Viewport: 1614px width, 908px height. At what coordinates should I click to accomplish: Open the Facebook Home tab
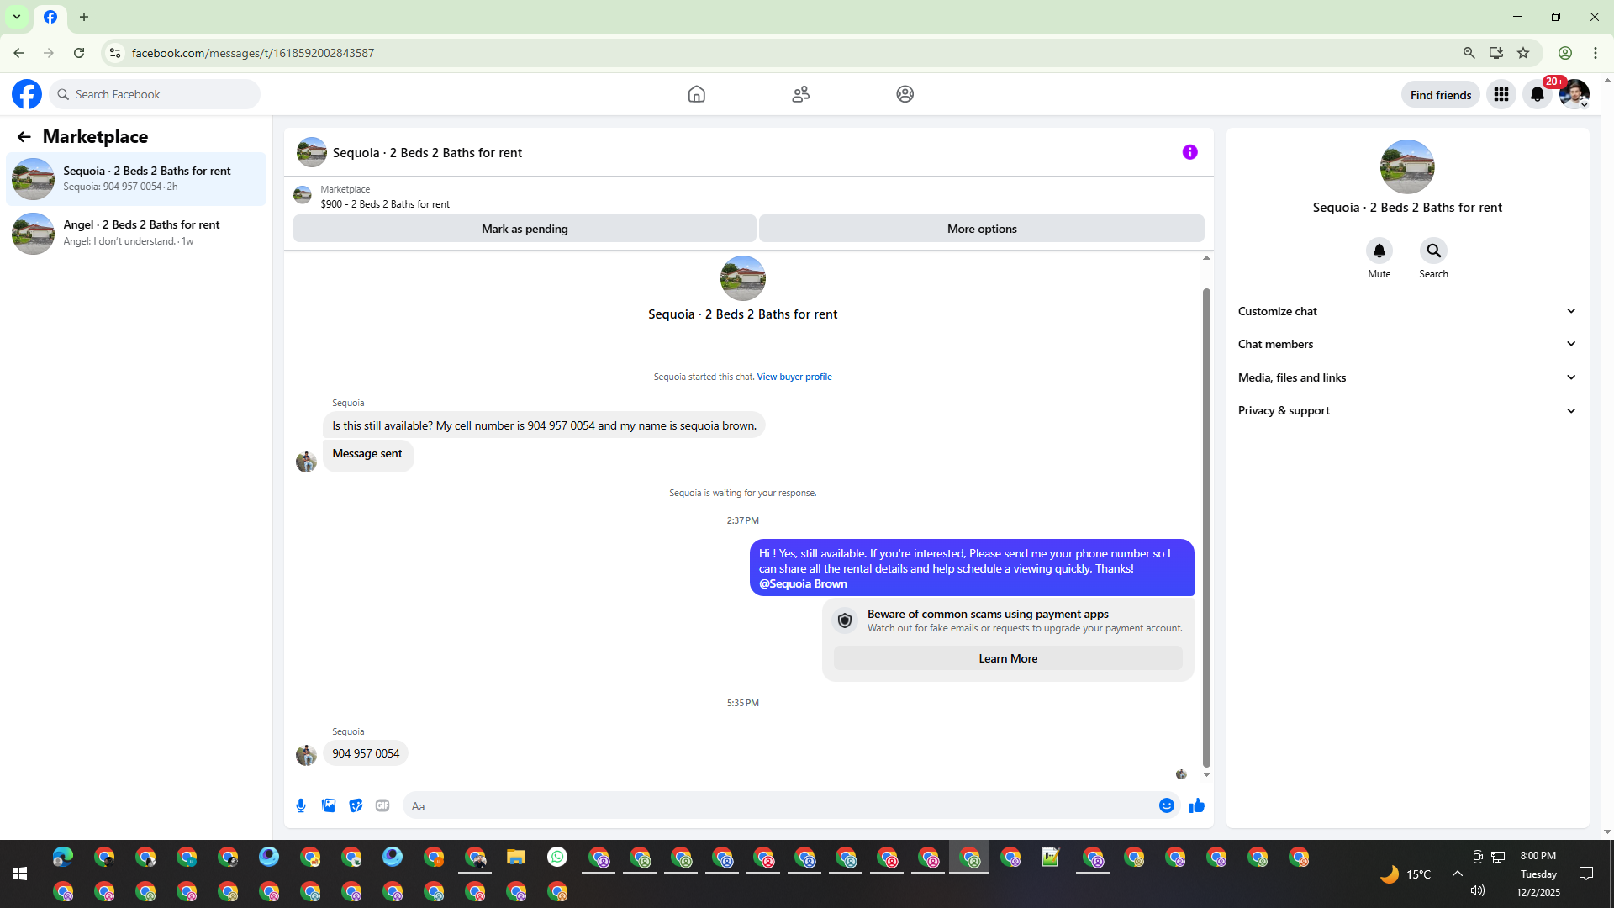pyautogui.click(x=696, y=94)
